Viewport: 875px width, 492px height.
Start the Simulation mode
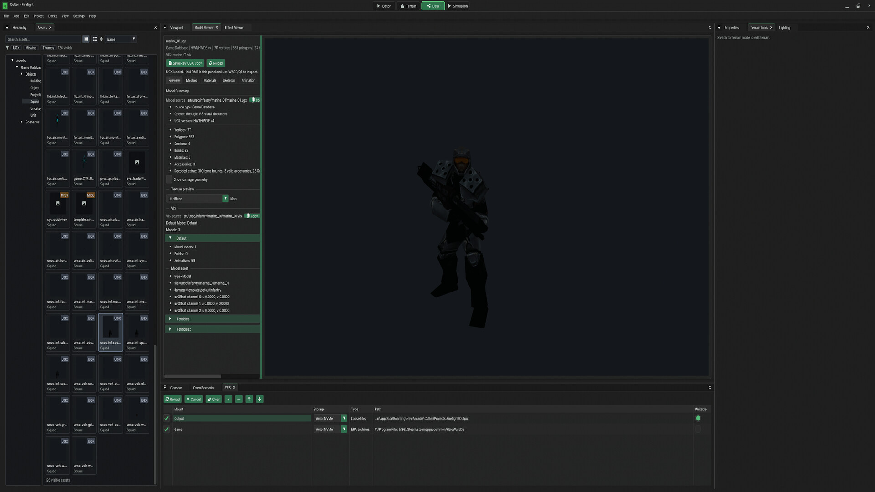(458, 6)
